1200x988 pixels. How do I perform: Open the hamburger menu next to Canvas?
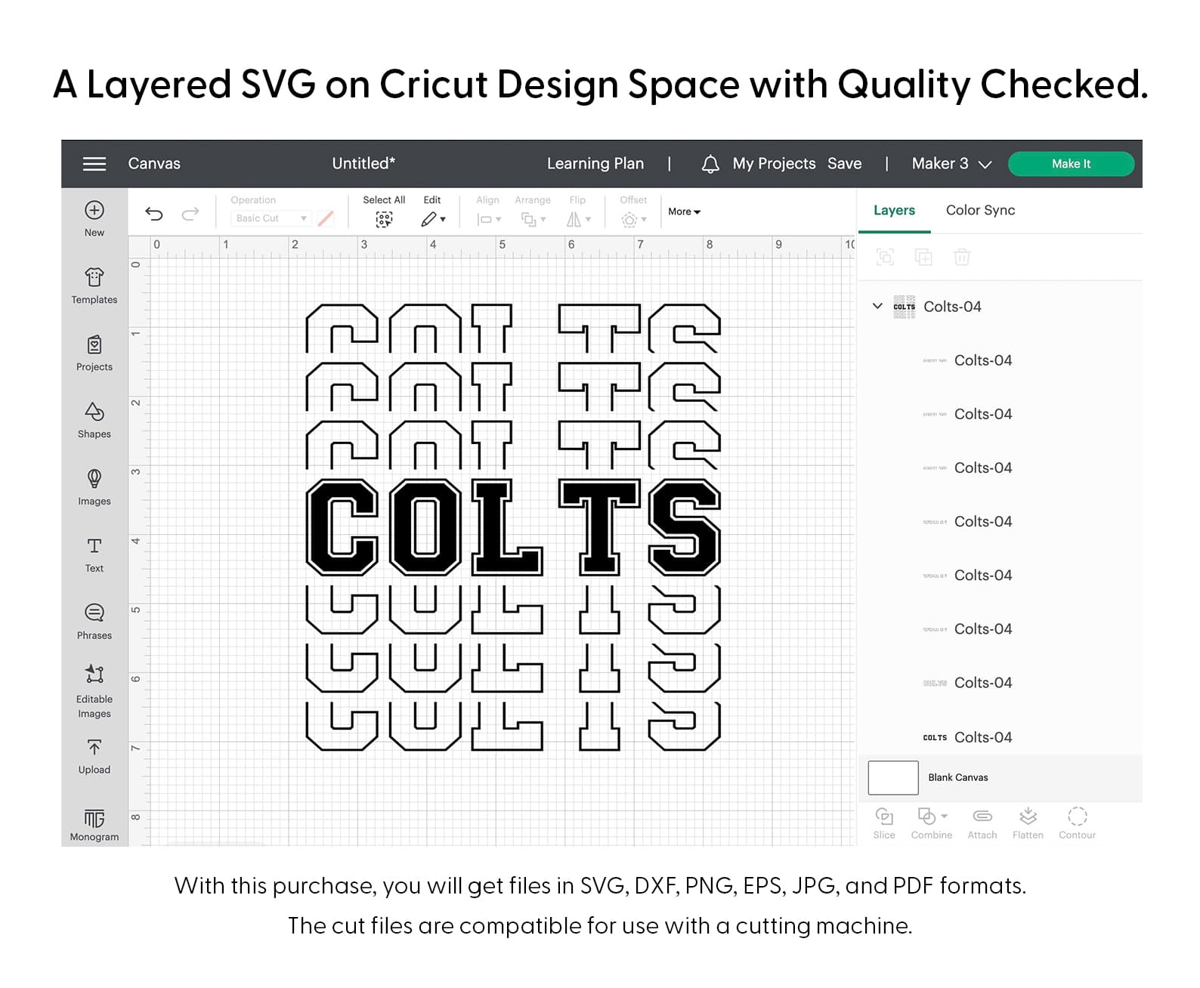94,164
